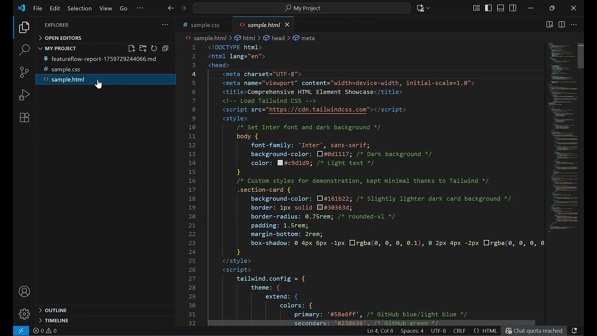Image resolution: width=597 pixels, height=336 pixels.
Task: Click Chat quota reached status item
Action: [534, 331]
